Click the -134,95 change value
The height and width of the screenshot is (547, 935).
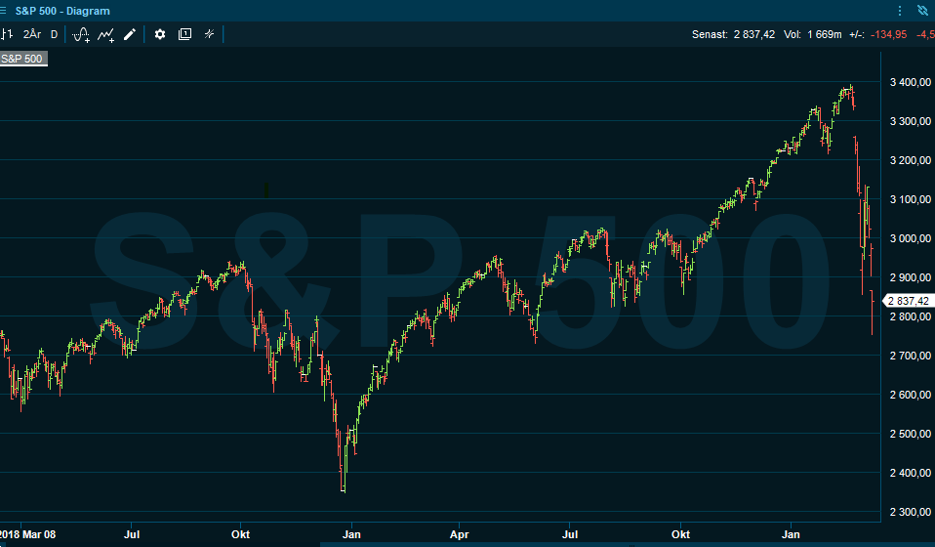[x=888, y=34]
